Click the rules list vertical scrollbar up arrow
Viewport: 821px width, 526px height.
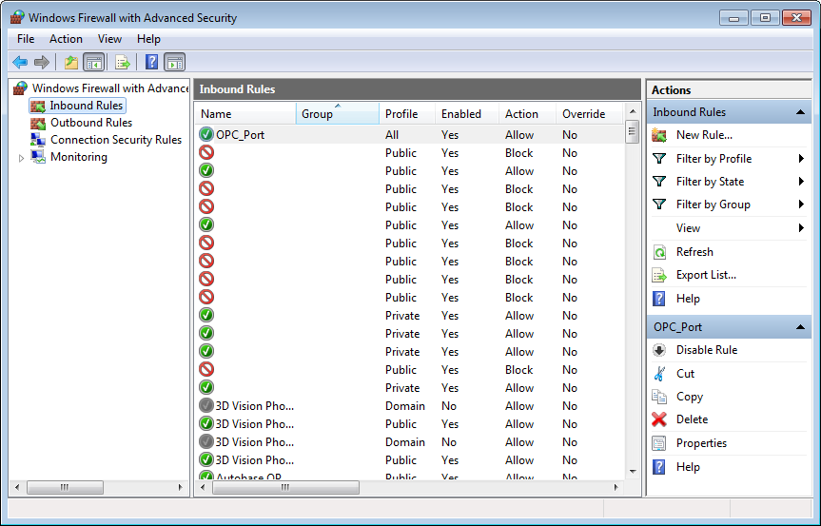coord(633,111)
